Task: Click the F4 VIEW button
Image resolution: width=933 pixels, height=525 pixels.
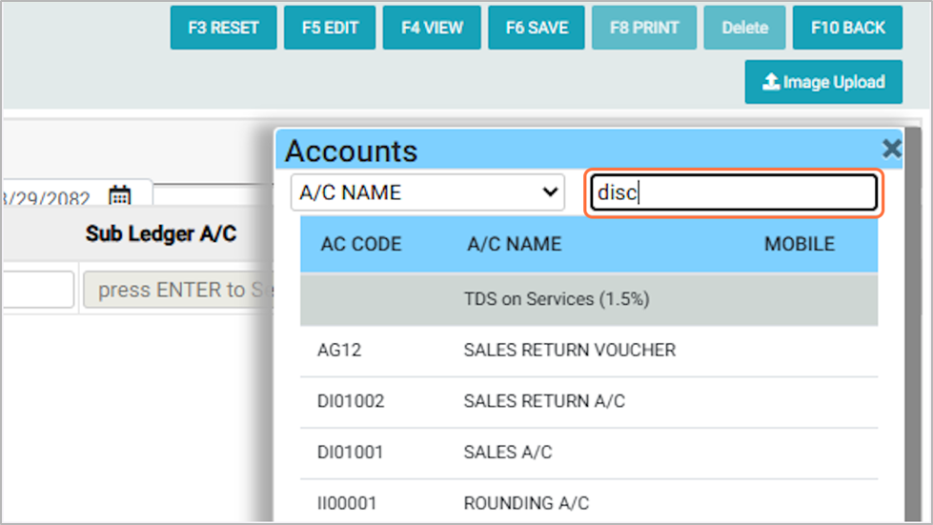Action: point(432,28)
